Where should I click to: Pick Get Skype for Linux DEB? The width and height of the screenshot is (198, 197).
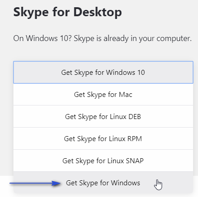coord(103,117)
